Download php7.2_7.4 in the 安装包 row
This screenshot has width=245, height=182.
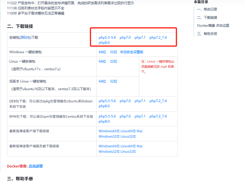pyautogui.click(x=158, y=38)
